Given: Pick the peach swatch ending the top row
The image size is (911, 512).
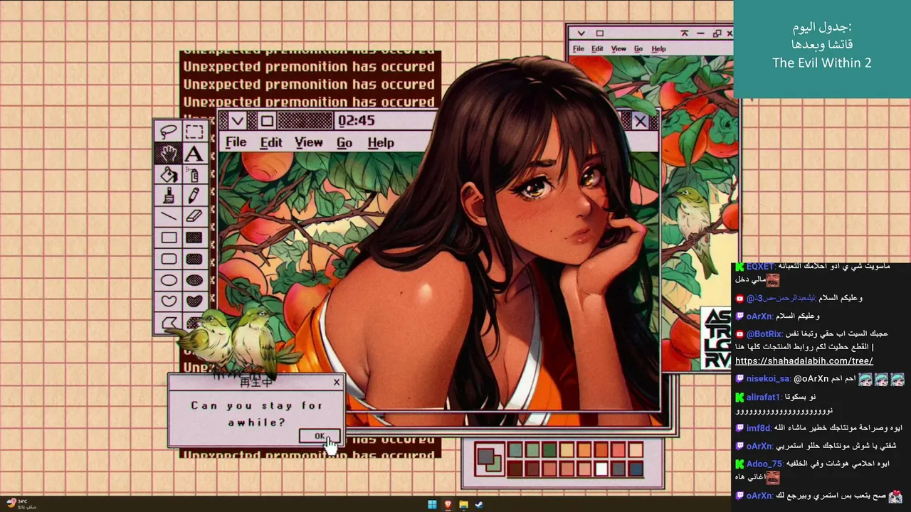Looking at the screenshot, I should (636, 450).
